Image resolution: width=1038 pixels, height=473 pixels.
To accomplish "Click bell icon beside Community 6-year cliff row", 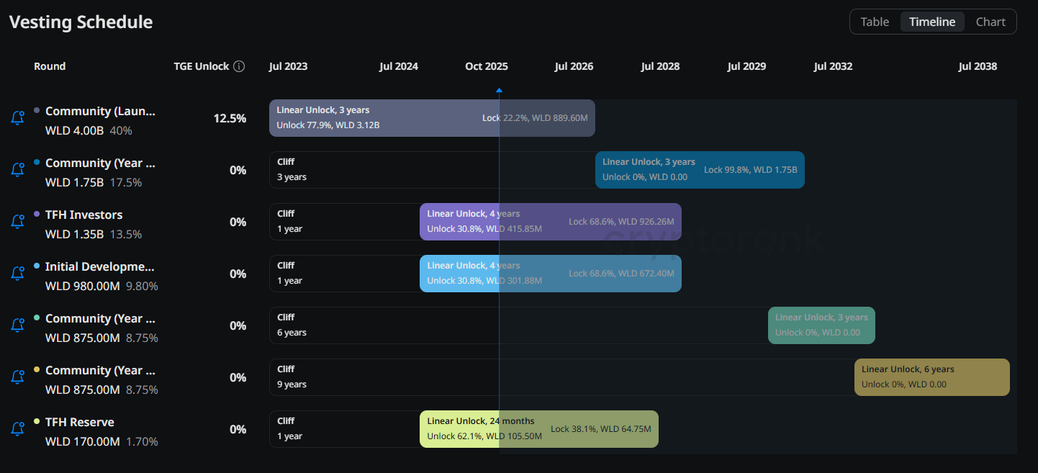I will [18, 325].
